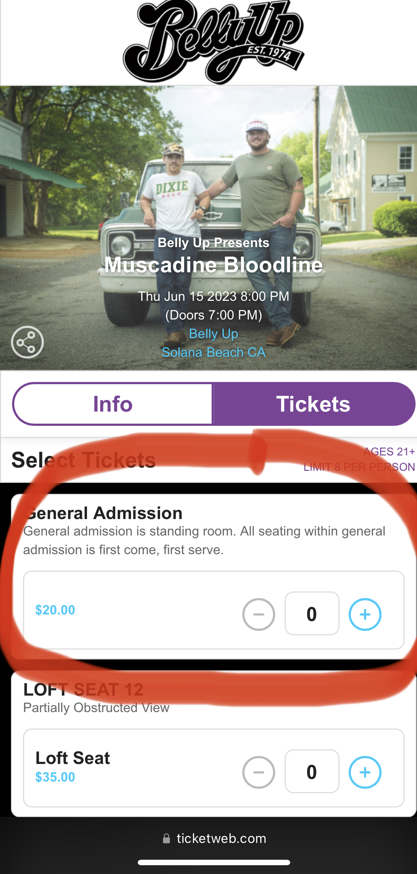Tap the lock icon beside ticketweb.com
The image size is (417, 874).
166,839
